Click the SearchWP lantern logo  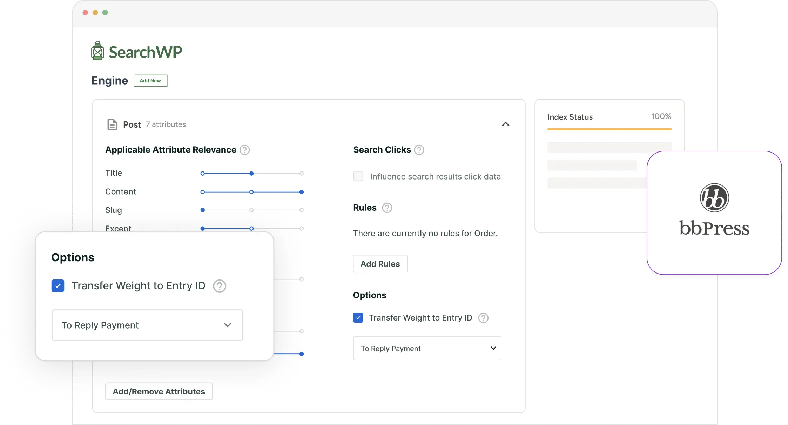97,50
